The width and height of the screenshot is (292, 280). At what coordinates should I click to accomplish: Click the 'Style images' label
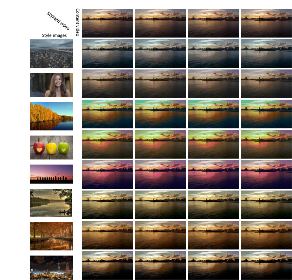(x=54, y=35)
